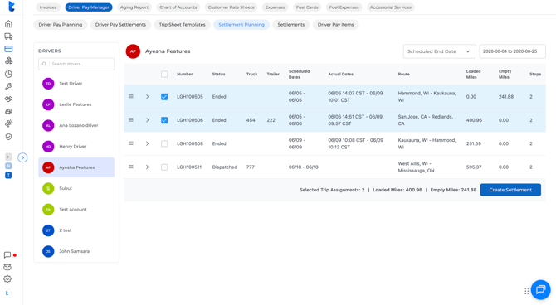
Task: Click the grid dots beside chat bubble
Action: (x=527, y=291)
